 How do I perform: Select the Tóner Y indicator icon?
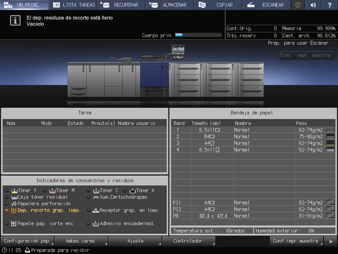[x=14, y=190]
